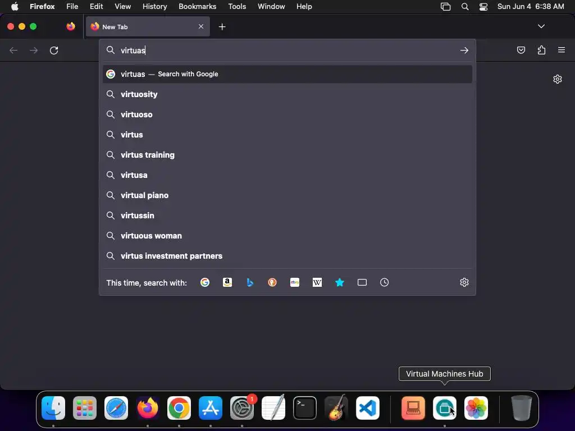
Task: Launch Google Chrome from the Dock
Action: click(179, 407)
